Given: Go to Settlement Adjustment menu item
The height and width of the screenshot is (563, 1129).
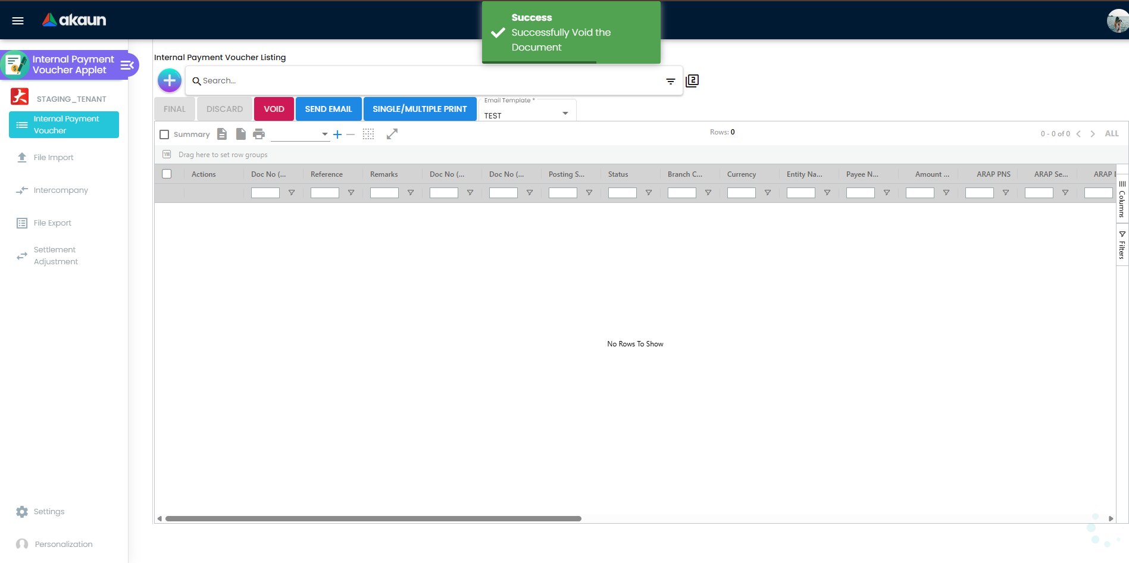Looking at the screenshot, I should pyautogui.click(x=56, y=256).
